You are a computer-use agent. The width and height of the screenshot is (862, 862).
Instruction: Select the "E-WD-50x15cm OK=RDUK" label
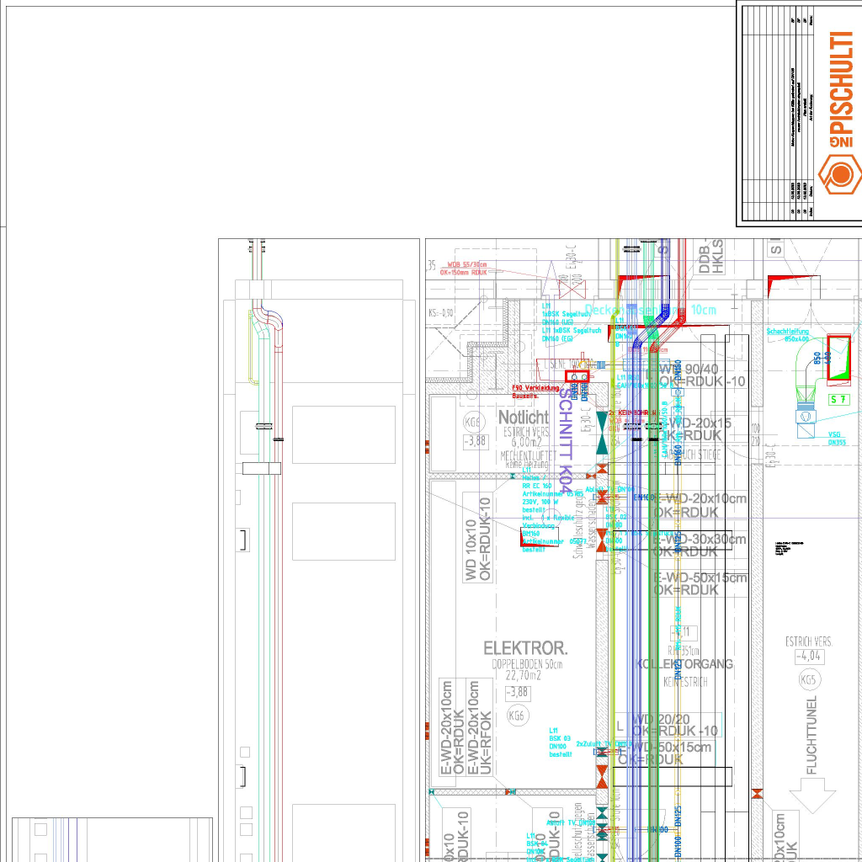(x=700, y=584)
